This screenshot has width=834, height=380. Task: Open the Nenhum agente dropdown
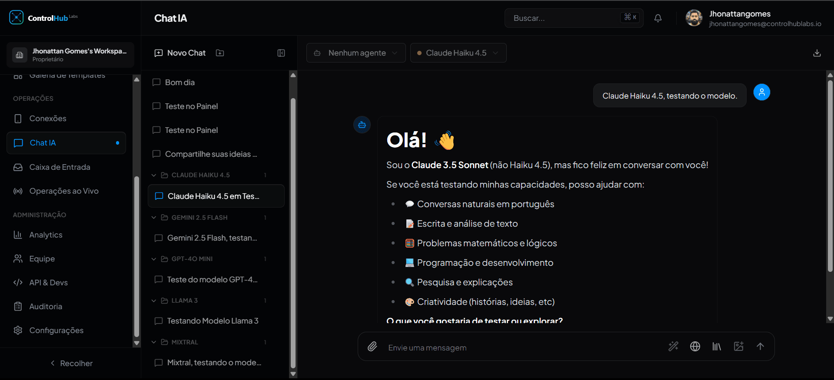[356, 53]
